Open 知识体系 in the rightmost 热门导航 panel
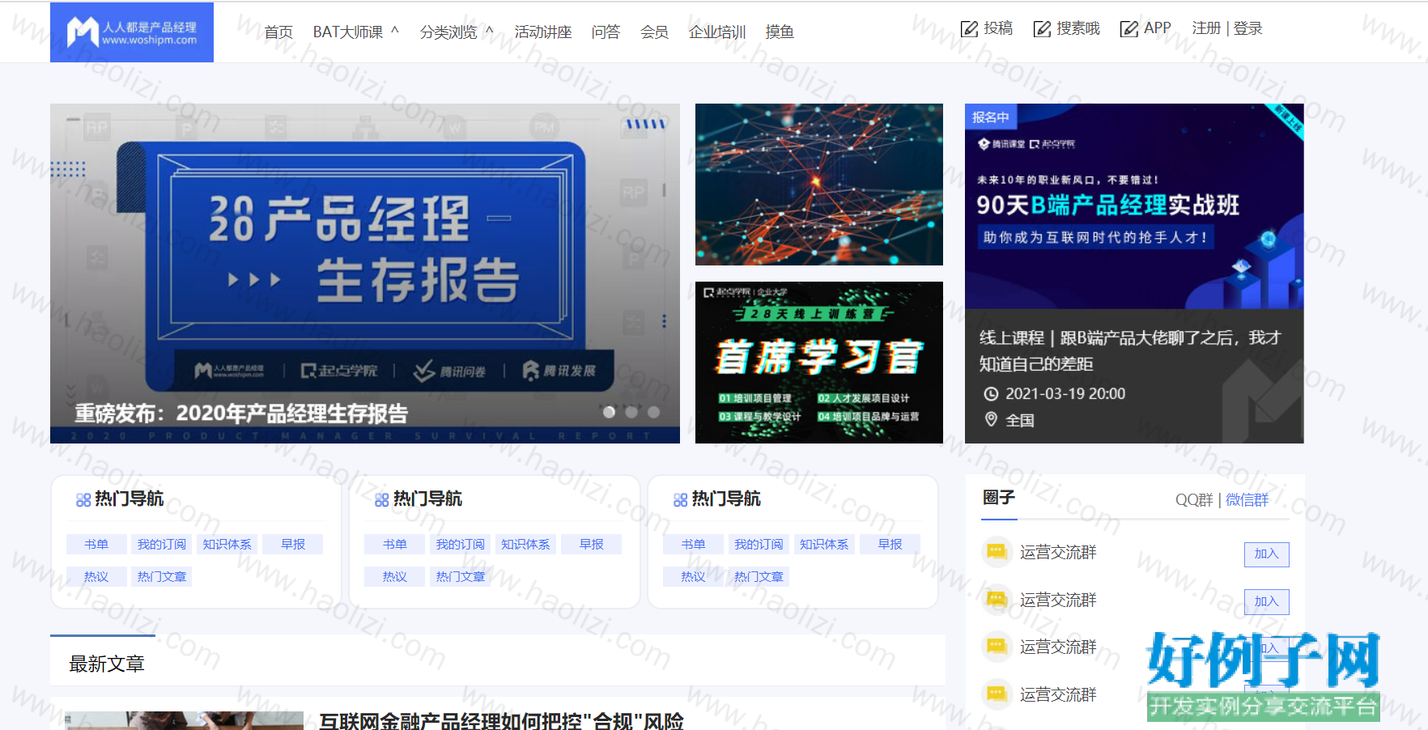 tap(825, 545)
